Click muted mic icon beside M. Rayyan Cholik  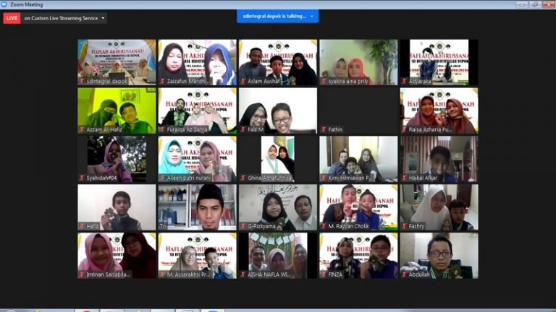pos(324,226)
